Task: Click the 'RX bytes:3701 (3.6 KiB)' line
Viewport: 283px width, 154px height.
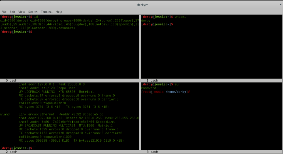Action: pyautogui.click(x=64, y=107)
